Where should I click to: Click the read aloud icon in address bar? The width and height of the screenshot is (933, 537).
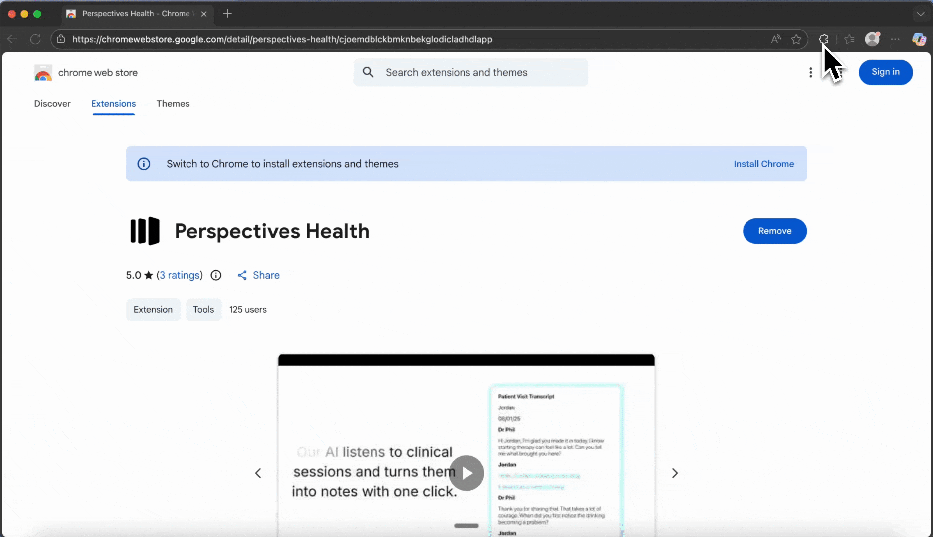click(x=775, y=39)
